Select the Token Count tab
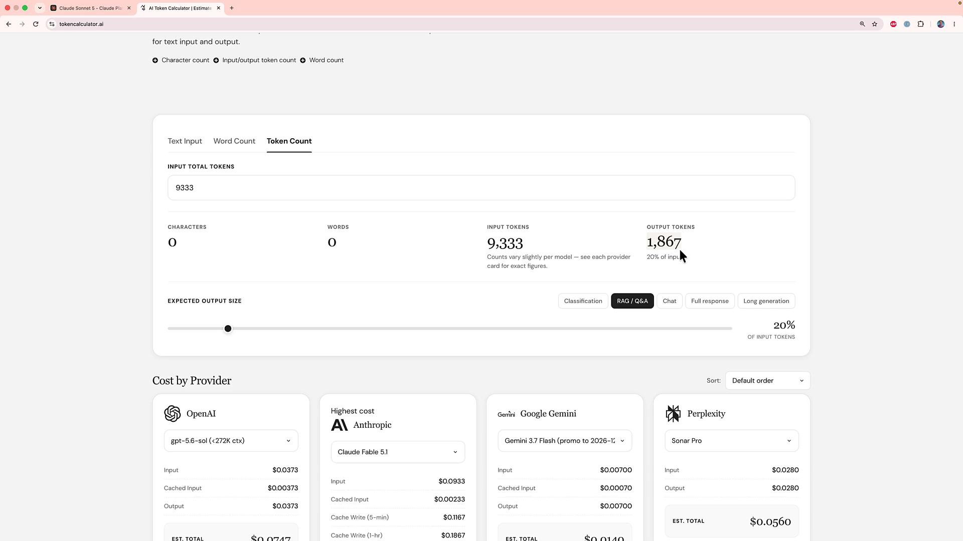The width and height of the screenshot is (963, 541). tap(289, 141)
